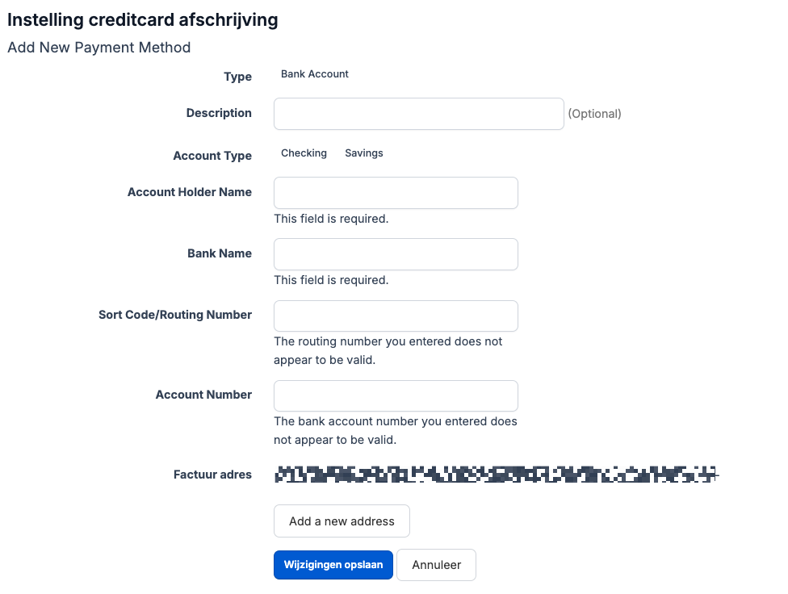The height and width of the screenshot is (594, 788).
Task: Click the Account Holder Name label
Action: click(190, 192)
